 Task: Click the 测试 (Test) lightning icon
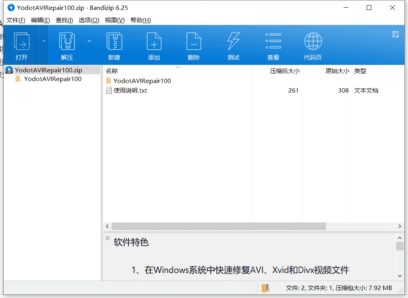pyautogui.click(x=233, y=41)
